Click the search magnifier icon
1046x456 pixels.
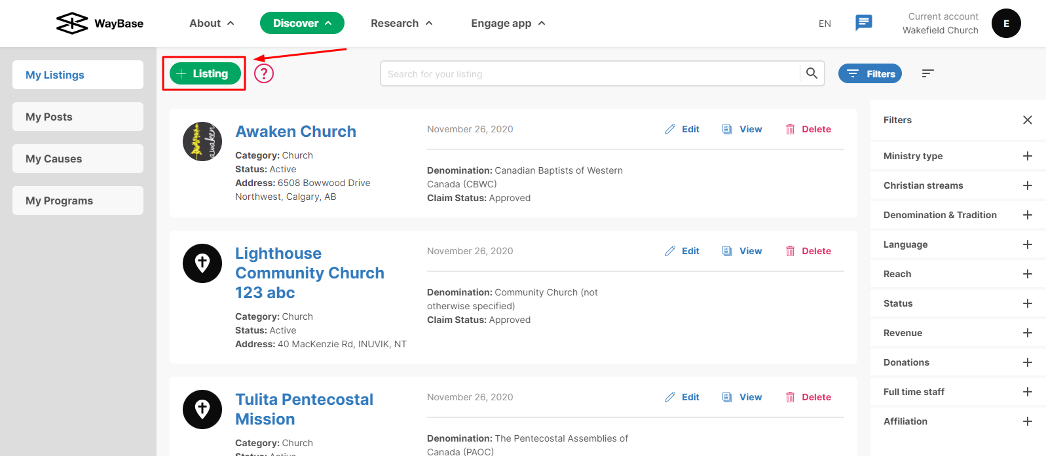point(812,73)
